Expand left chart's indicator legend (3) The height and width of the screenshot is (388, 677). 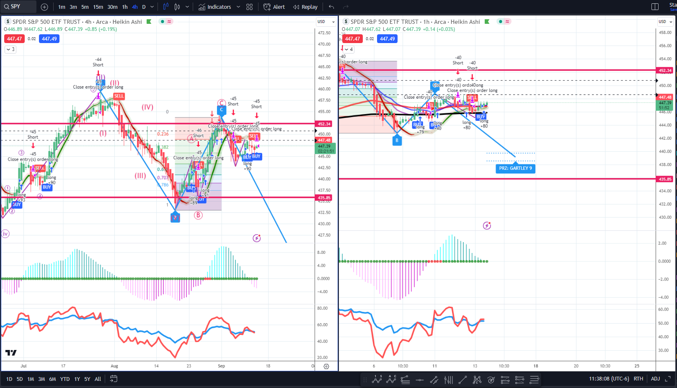click(x=10, y=49)
